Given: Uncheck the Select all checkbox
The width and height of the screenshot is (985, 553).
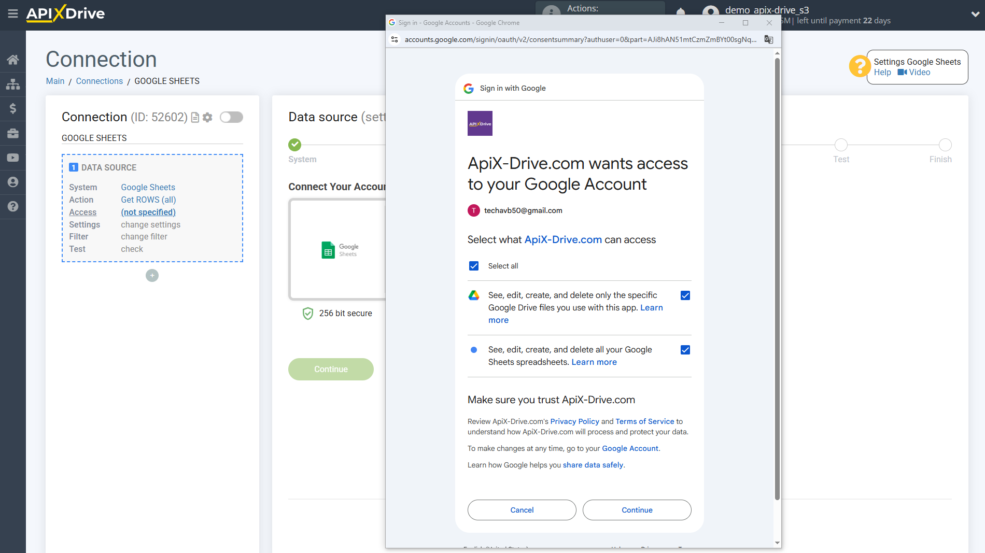Looking at the screenshot, I should (474, 265).
